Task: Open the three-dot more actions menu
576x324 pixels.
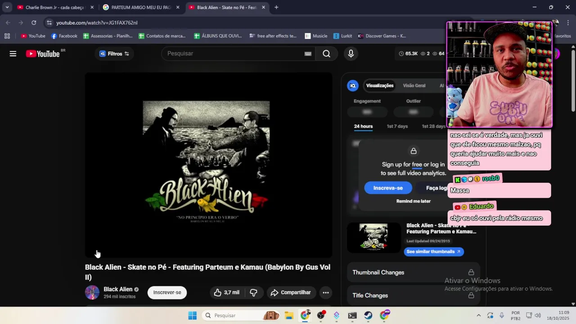Action: pyautogui.click(x=326, y=292)
